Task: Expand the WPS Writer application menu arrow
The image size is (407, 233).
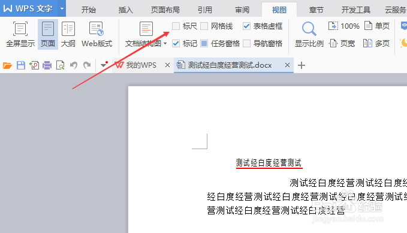Action: click(62, 8)
